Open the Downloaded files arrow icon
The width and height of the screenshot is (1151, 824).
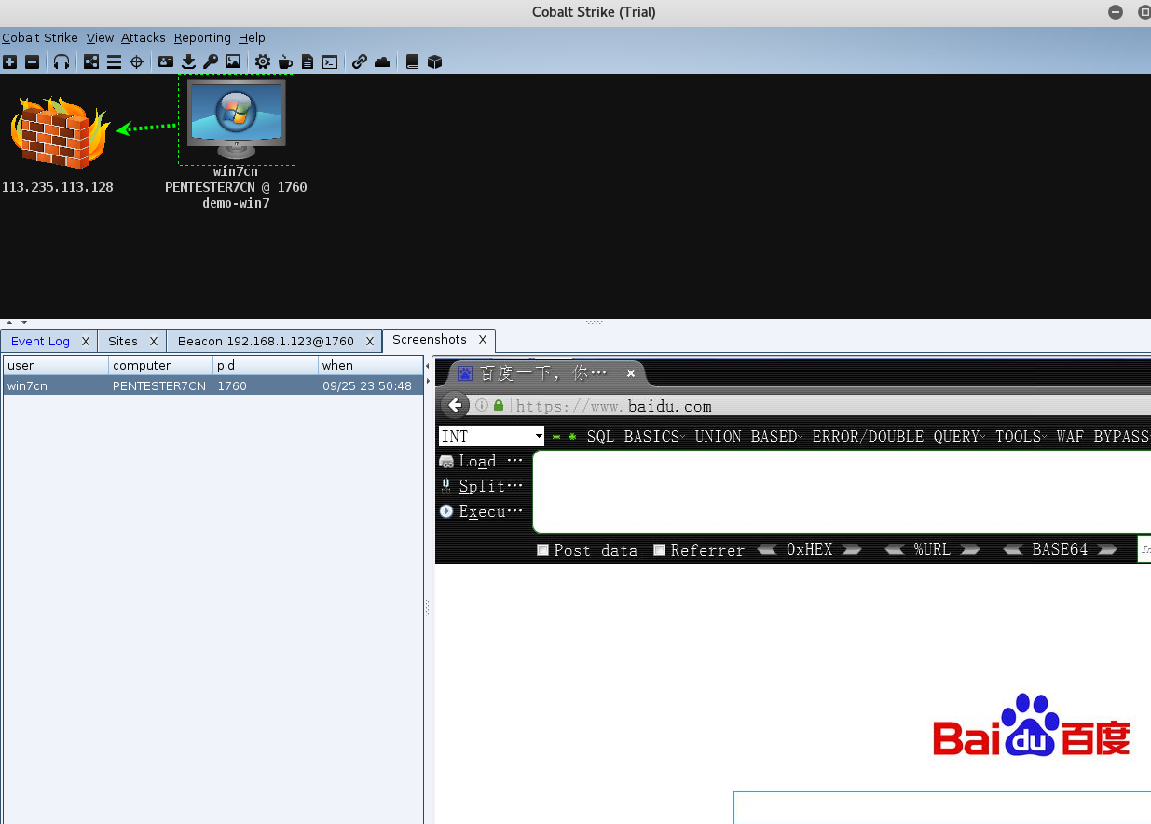pos(188,62)
